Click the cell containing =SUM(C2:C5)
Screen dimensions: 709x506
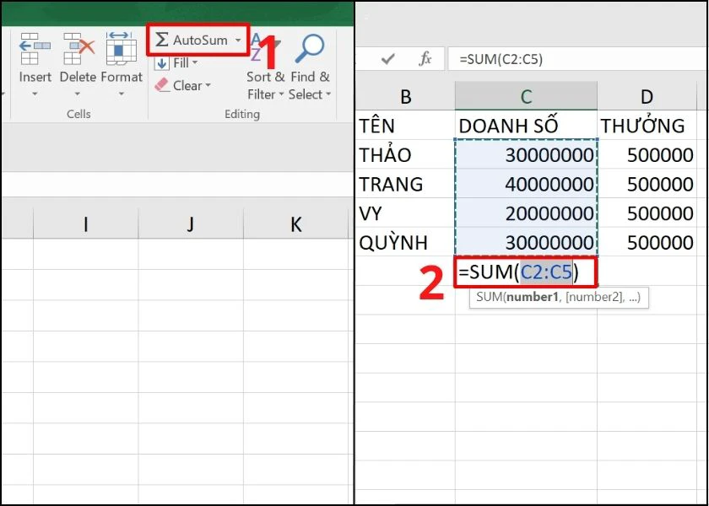(526, 272)
